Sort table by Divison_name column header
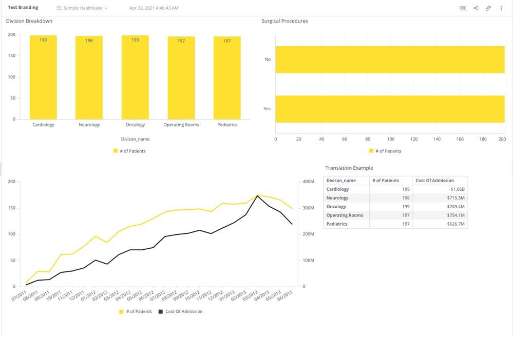Screen dimensions: 513x337 [341, 181]
